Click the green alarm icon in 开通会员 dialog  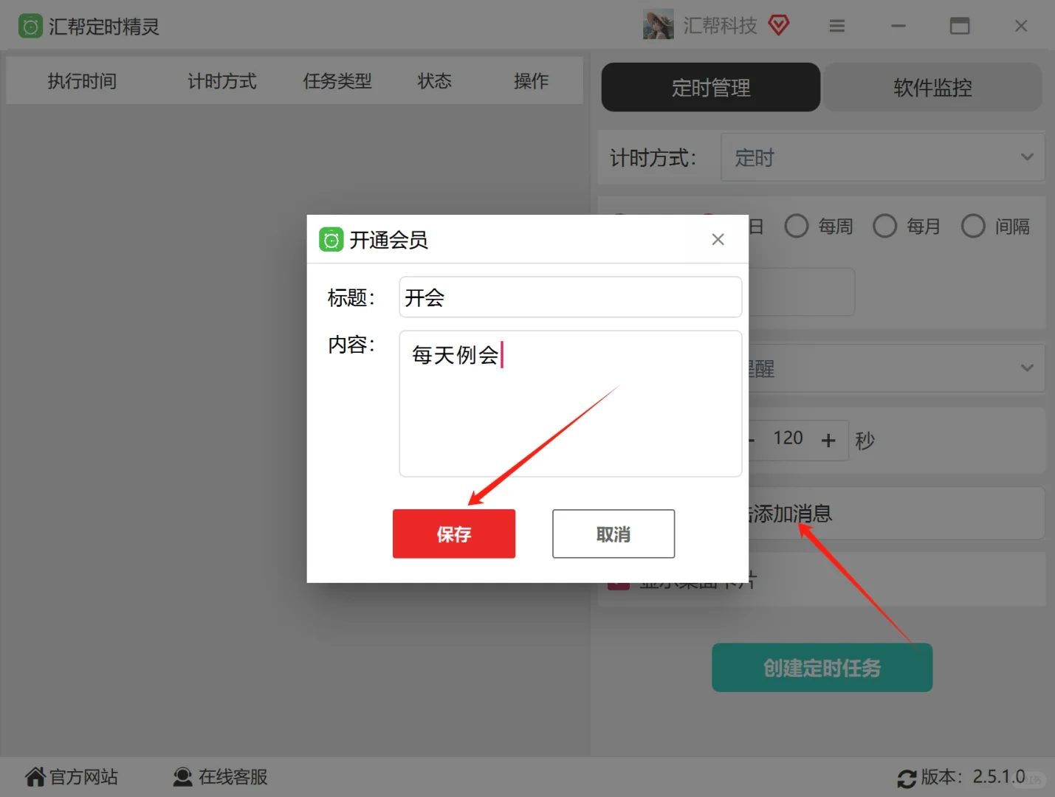pyautogui.click(x=331, y=239)
